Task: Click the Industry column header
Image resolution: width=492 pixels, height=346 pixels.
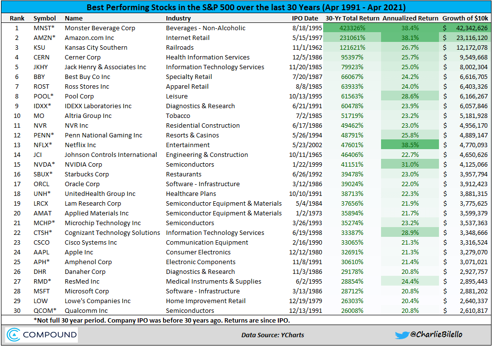Action: tap(178, 18)
